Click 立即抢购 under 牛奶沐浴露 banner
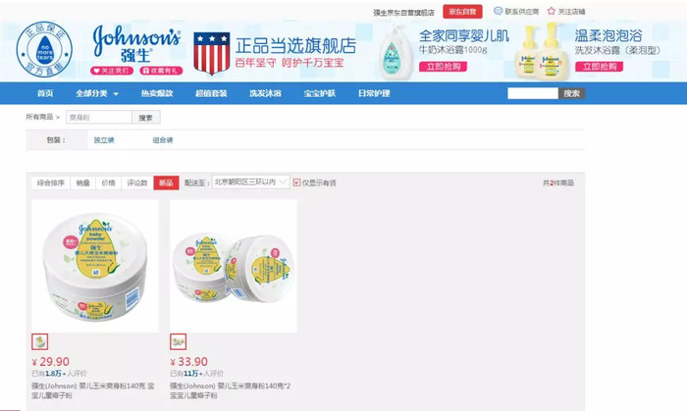687x411 pixels. [x=443, y=67]
